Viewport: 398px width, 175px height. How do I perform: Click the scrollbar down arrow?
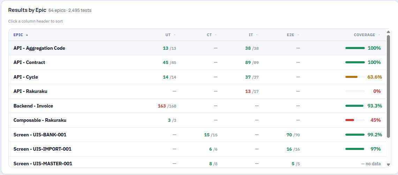click(388, 164)
